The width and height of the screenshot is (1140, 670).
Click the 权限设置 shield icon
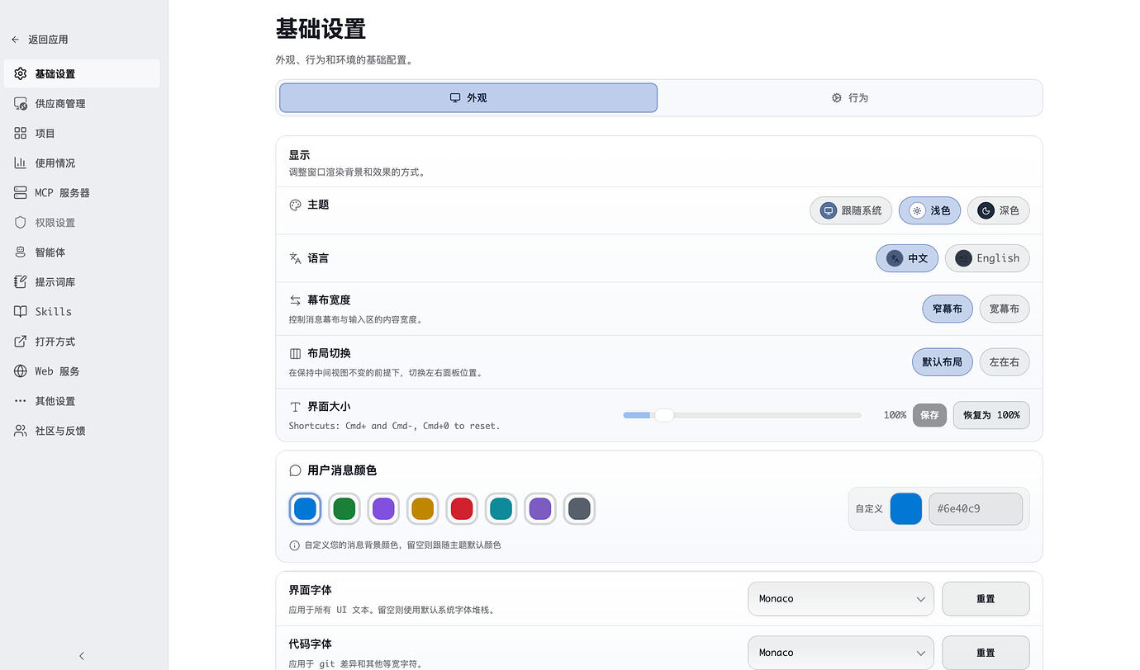[x=21, y=223]
